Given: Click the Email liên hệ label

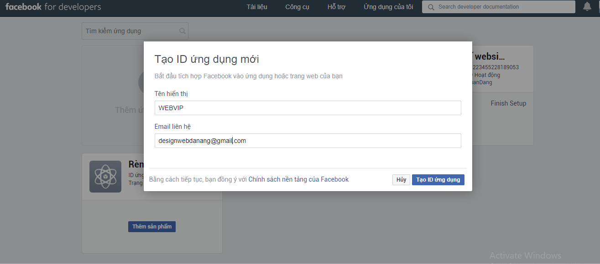Looking at the screenshot, I should point(172,127).
